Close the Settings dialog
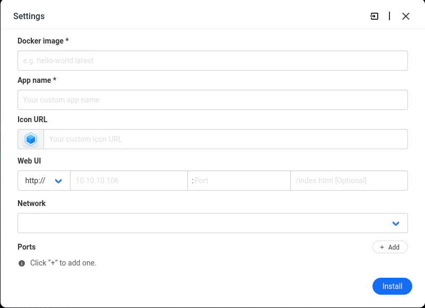This screenshot has width=425, height=308. coord(406,16)
